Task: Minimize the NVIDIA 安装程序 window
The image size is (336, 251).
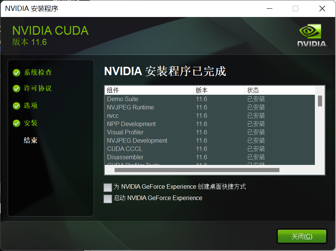Action: tap(269, 9)
